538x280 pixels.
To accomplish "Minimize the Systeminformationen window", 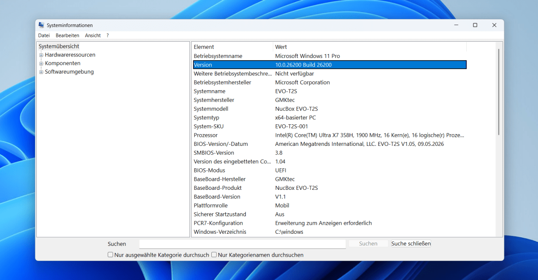I will (456, 25).
